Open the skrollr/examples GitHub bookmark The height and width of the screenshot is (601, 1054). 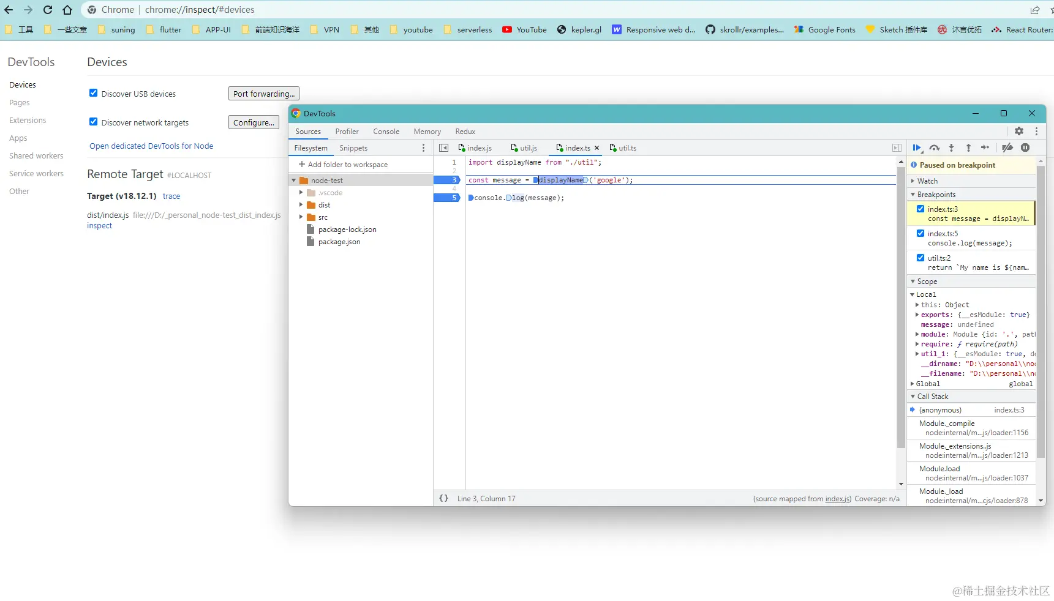click(745, 29)
